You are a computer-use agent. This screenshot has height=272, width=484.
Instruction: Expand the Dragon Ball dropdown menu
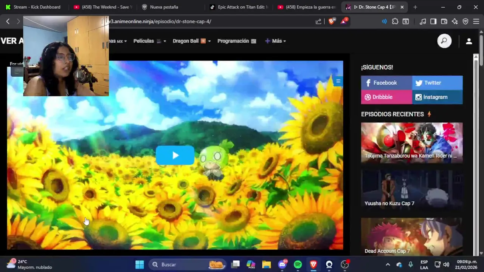(192, 41)
